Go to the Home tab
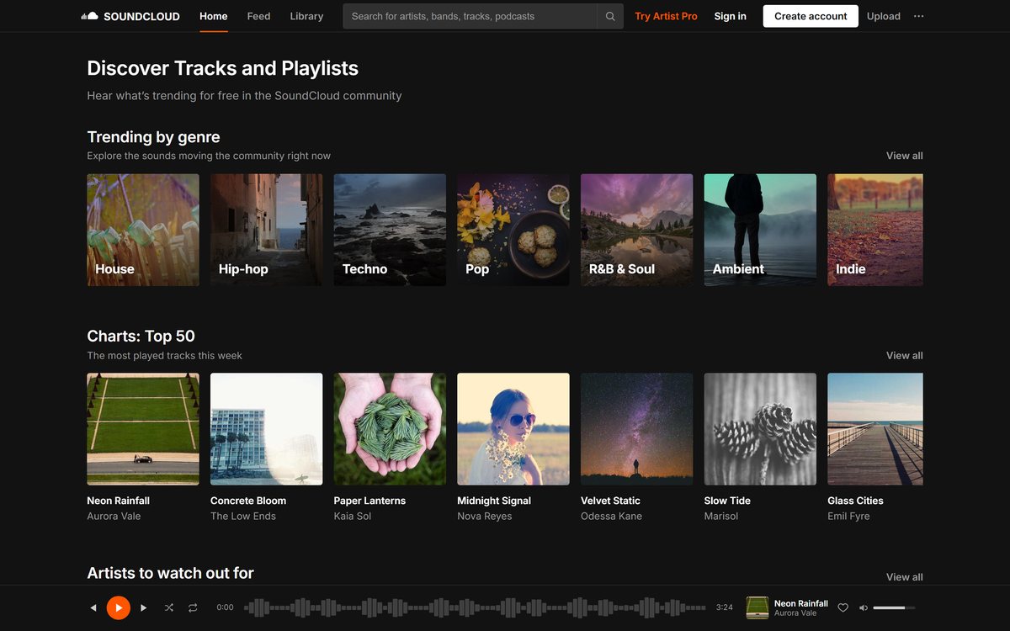Image resolution: width=1010 pixels, height=631 pixels. point(214,16)
